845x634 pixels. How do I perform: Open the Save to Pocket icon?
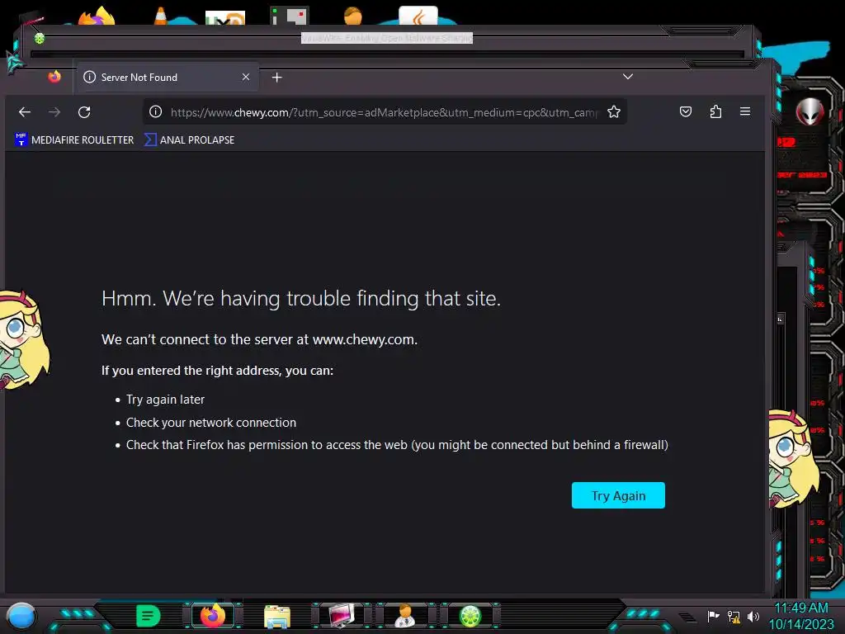[x=686, y=111]
